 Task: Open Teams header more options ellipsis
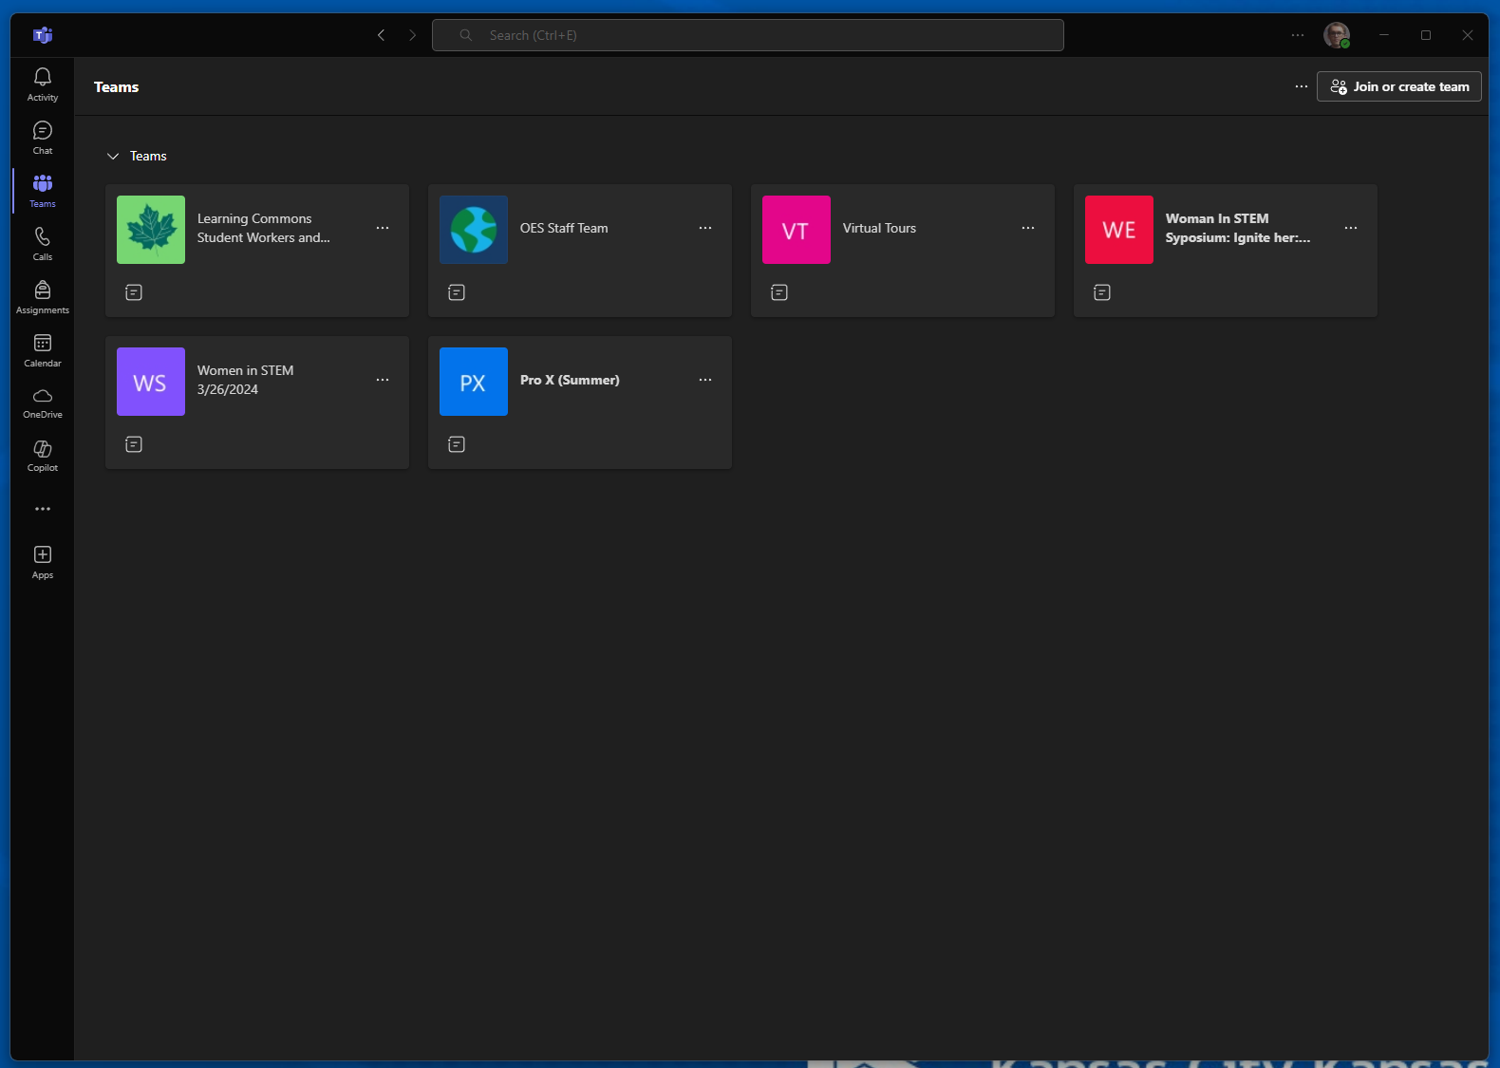pos(1302,86)
